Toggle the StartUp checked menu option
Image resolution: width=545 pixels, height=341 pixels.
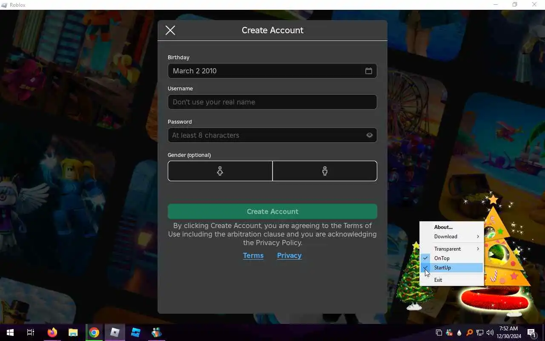click(x=451, y=268)
